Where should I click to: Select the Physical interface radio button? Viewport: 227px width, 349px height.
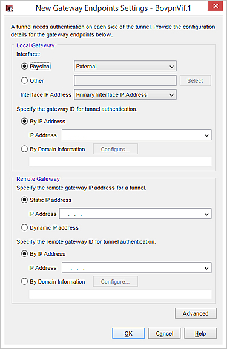24,67
